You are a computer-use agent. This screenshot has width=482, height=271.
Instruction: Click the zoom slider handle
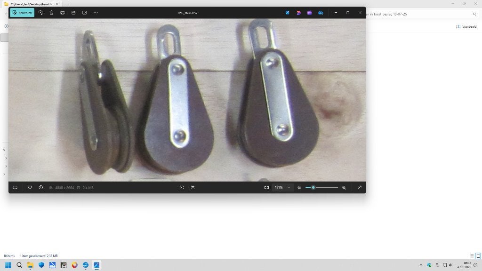(x=313, y=187)
